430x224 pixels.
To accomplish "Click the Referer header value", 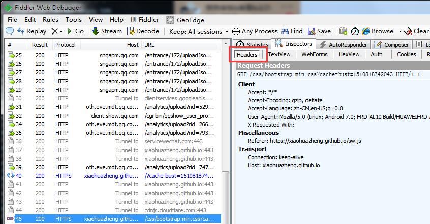I will point(315,141).
